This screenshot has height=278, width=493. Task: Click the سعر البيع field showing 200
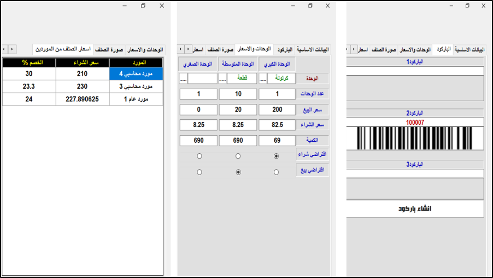(x=277, y=109)
